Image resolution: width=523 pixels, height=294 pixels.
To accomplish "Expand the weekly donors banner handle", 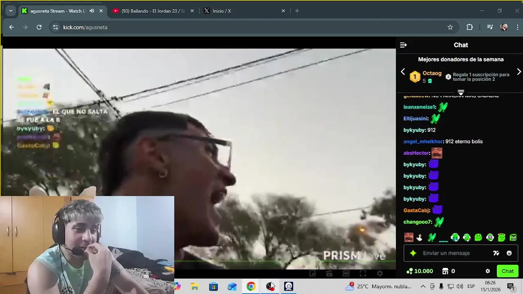I will click(x=461, y=93).
